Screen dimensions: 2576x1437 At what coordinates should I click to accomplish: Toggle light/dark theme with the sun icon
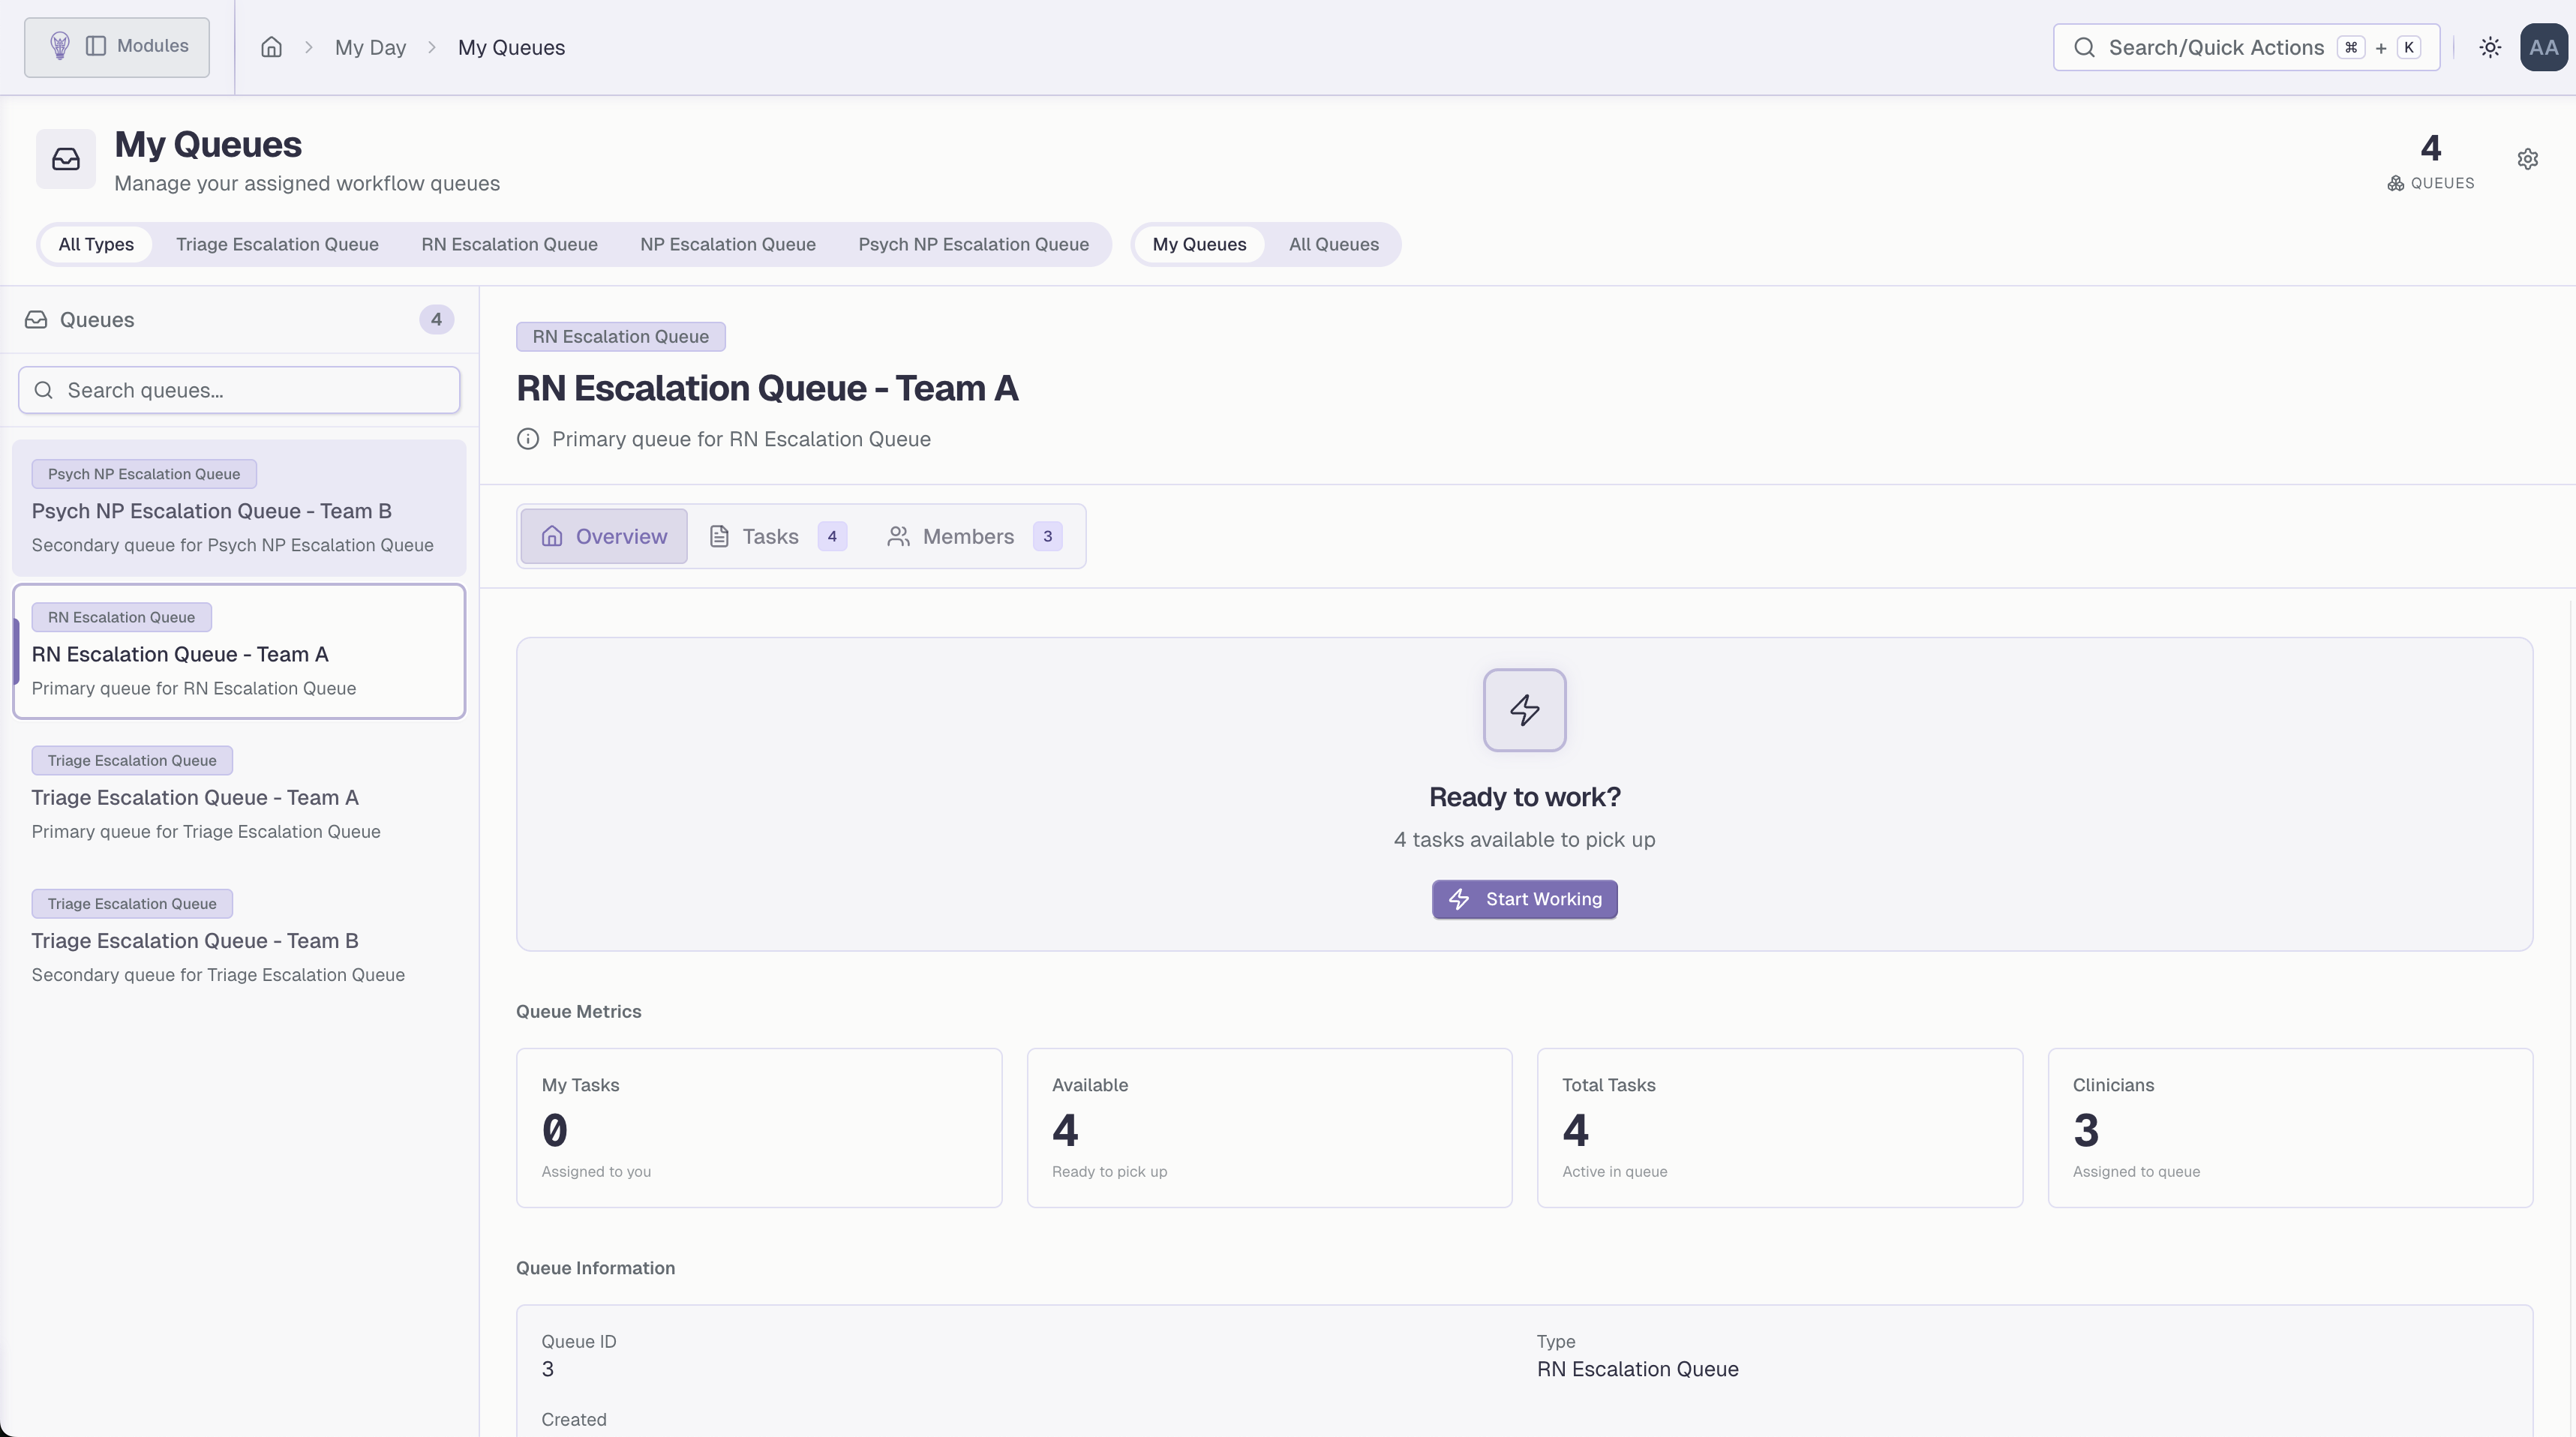[2489, 47]
